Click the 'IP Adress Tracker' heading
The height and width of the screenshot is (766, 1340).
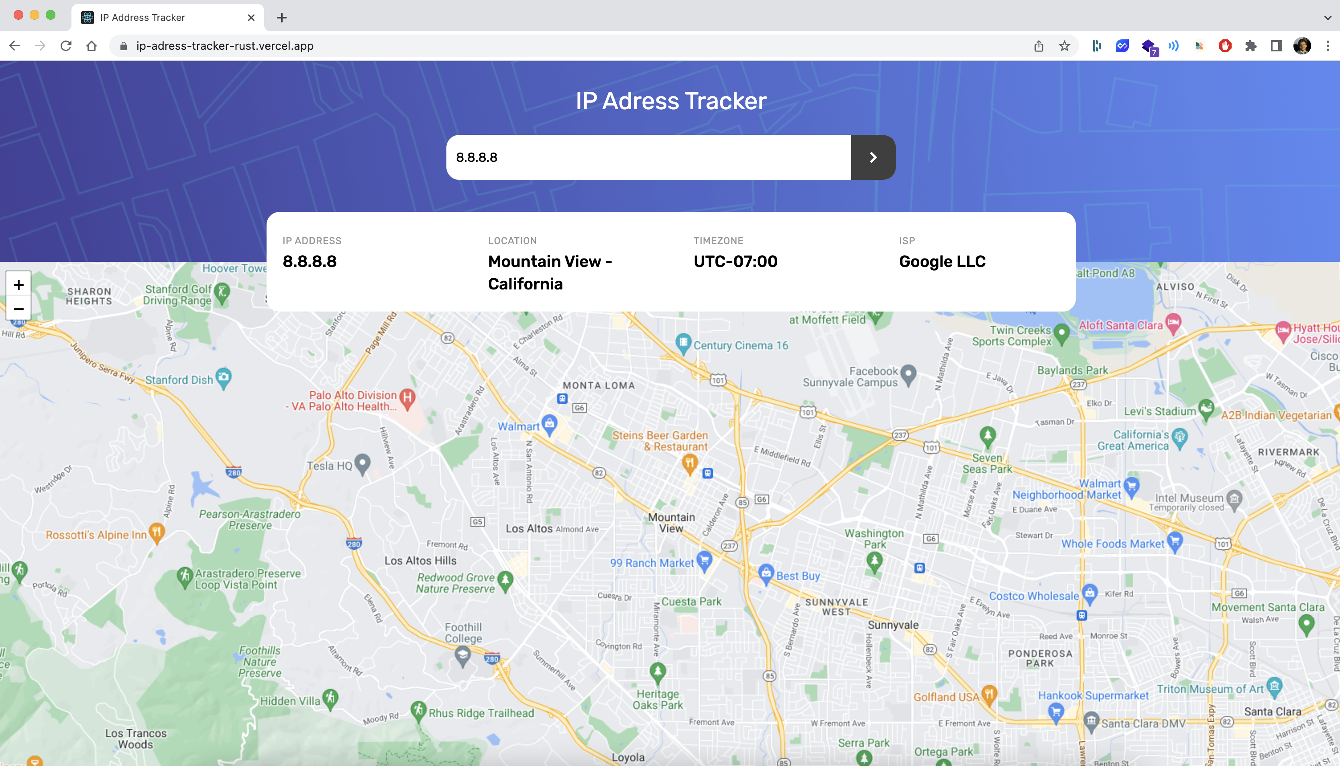coord(670,101)
